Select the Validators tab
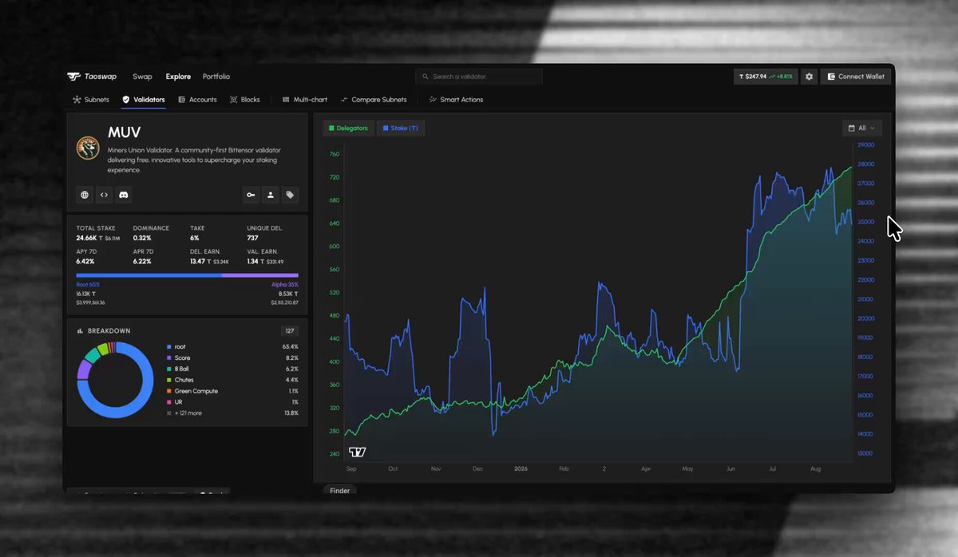The height and width of the screenshot is (557, 958). pyautogui.click(x=143, y=100)
